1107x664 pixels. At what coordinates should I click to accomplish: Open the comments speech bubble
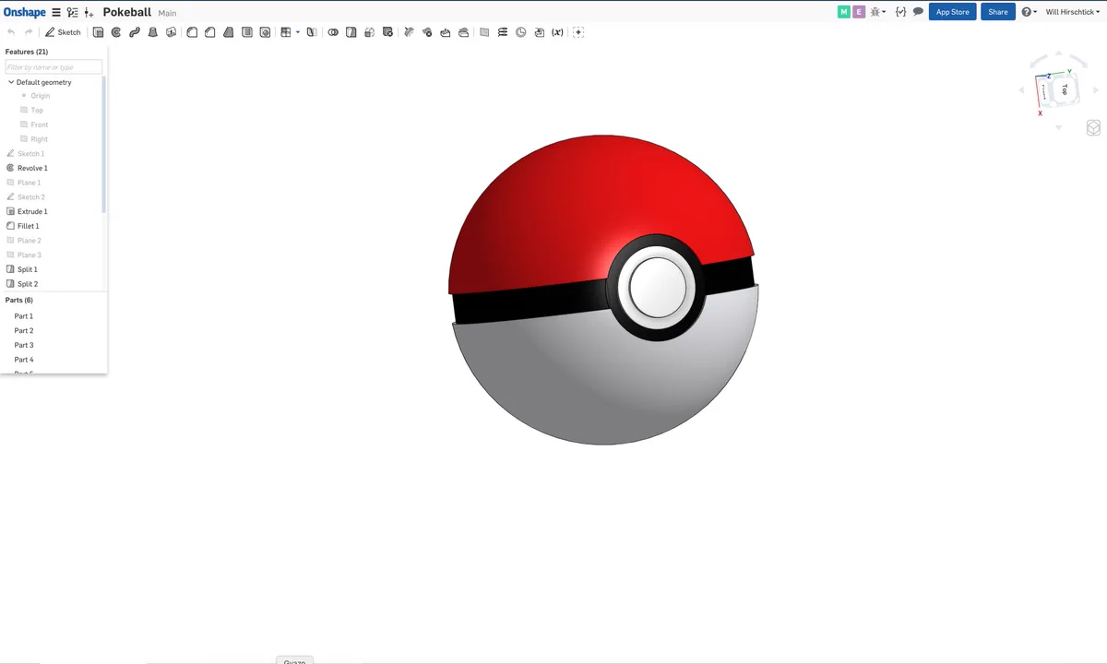(x=918, y=12)
